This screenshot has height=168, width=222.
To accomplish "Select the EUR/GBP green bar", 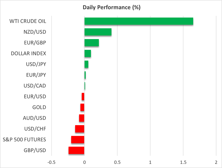I will click(92, 43).
